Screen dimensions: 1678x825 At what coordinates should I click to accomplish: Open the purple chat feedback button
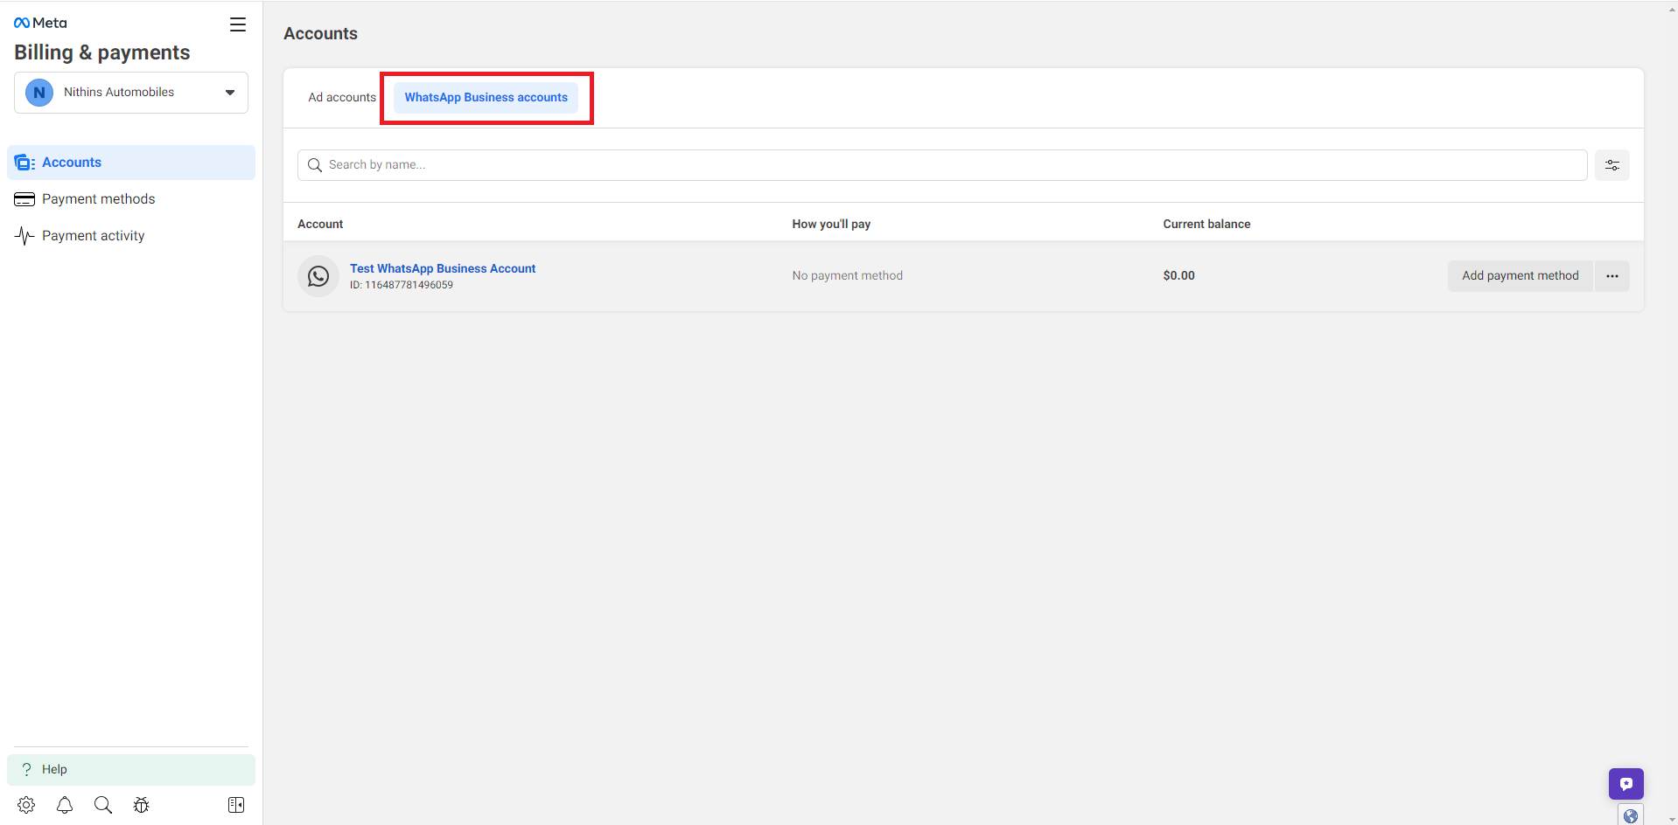(x=1626, y=783)
